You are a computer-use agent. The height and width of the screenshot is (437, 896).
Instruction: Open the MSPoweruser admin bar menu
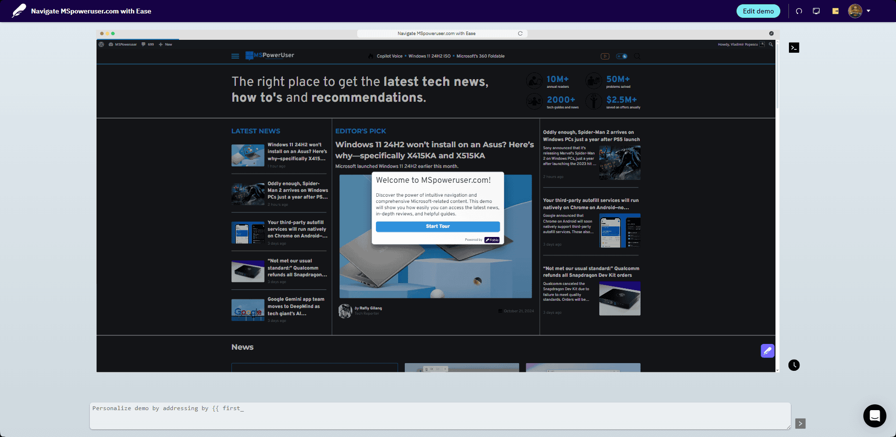(x=123, y=44)
